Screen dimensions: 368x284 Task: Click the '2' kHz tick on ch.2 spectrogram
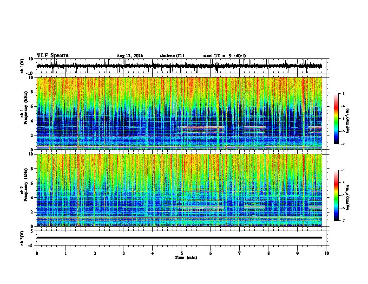coord(32,212)
